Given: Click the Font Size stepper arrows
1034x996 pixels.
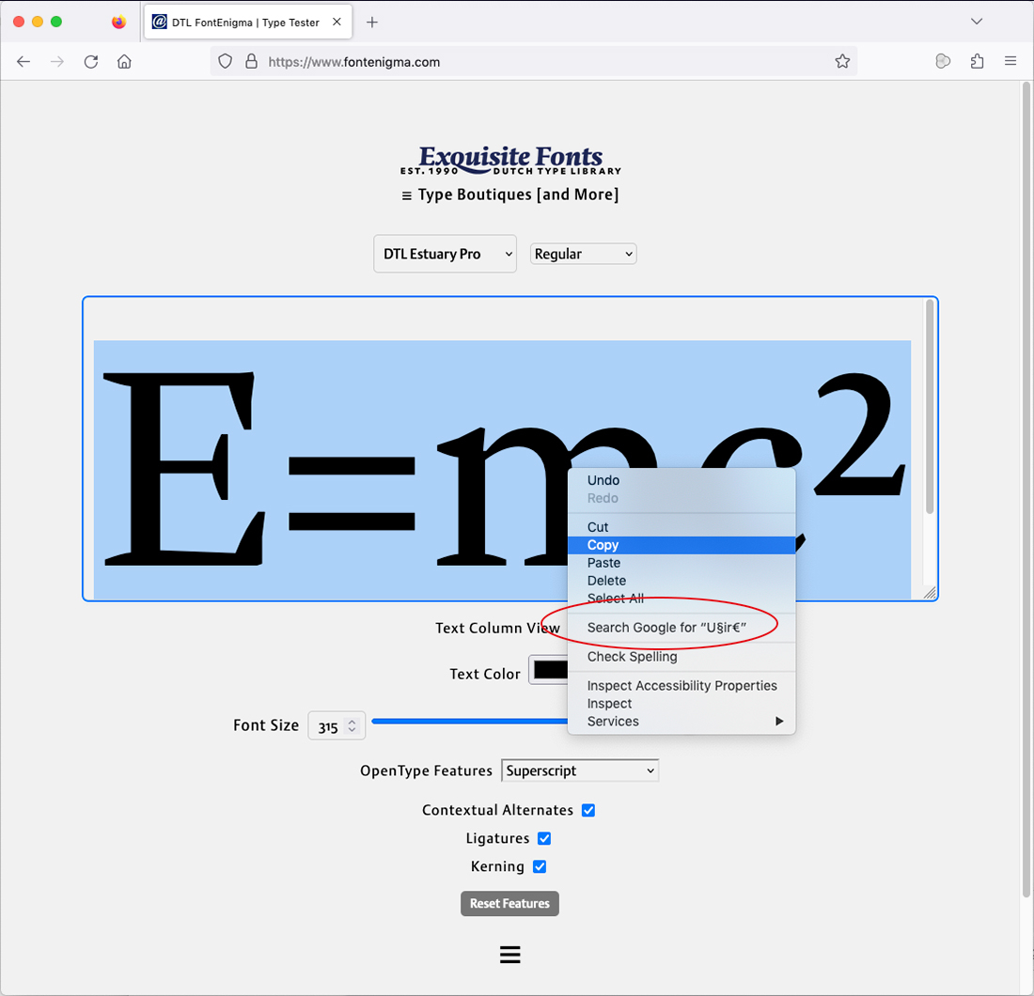Looking at the screenshot, I should coord(352,725).
